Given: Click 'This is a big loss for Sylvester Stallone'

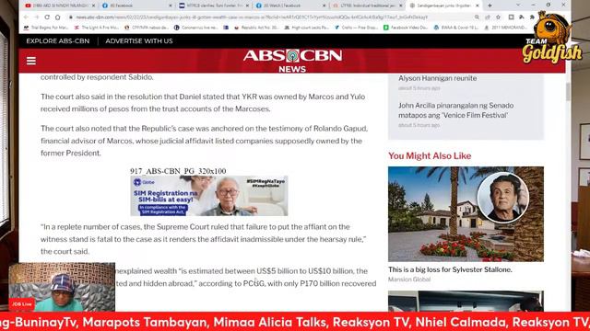Looking at the screenshot, I should click(450, 269).
